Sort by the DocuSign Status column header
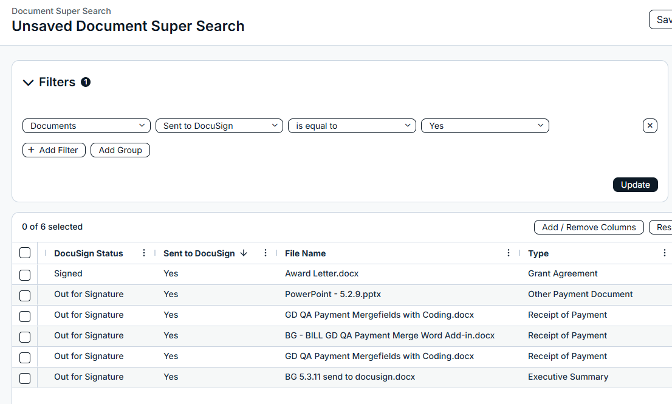The image size is (672, 404). [x=88, y=253]
